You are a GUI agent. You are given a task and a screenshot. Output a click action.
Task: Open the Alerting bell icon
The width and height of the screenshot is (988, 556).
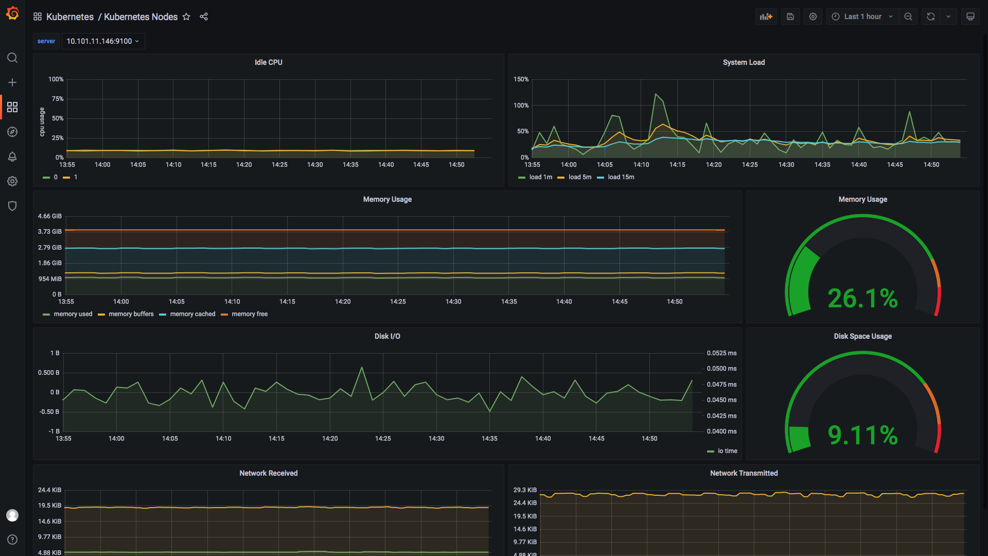[12, 157]
